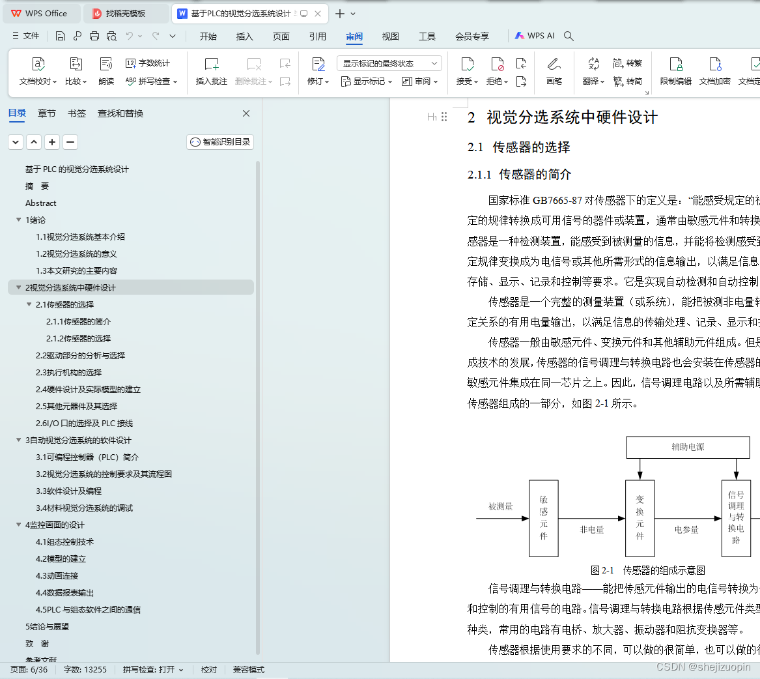Screen dimensions: 760x679
Task: Open the tab list dropdown arrow
Action: pos(353,14)
